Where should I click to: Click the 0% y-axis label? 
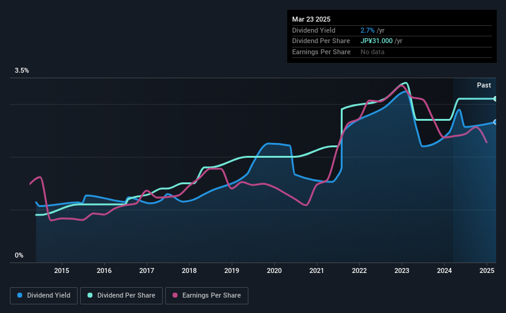pos(19,255)
